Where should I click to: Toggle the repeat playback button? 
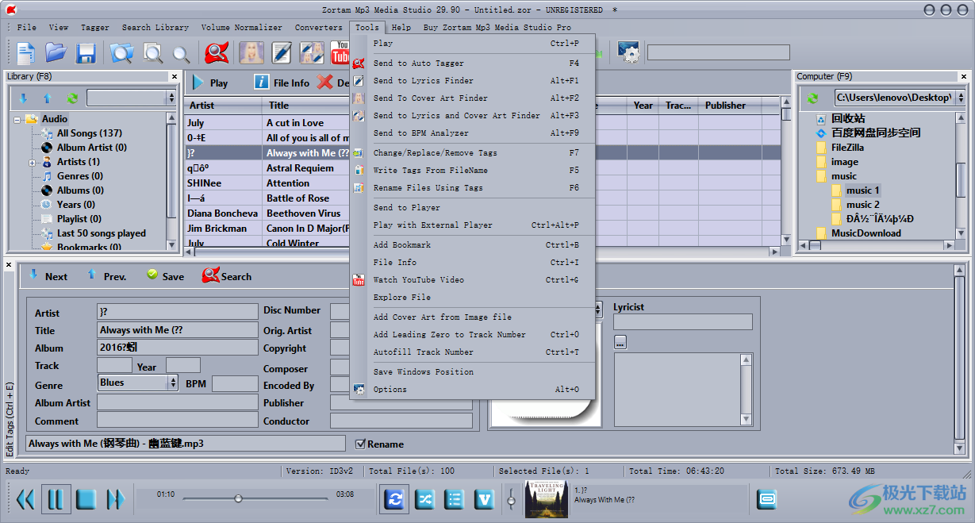[x=394, y=498]
